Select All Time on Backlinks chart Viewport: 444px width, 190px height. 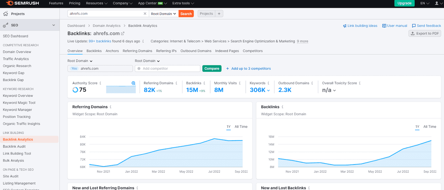click(x=430, y=127)
